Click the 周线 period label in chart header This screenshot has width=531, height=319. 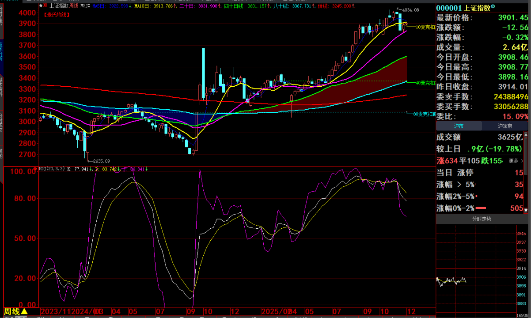(x=74, y=6)
